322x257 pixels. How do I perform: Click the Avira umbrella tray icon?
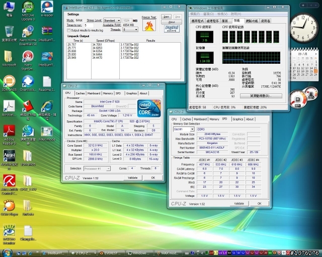tap(288, 253)
